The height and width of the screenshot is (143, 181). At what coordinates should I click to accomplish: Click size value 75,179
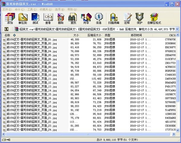click(75, 118)
